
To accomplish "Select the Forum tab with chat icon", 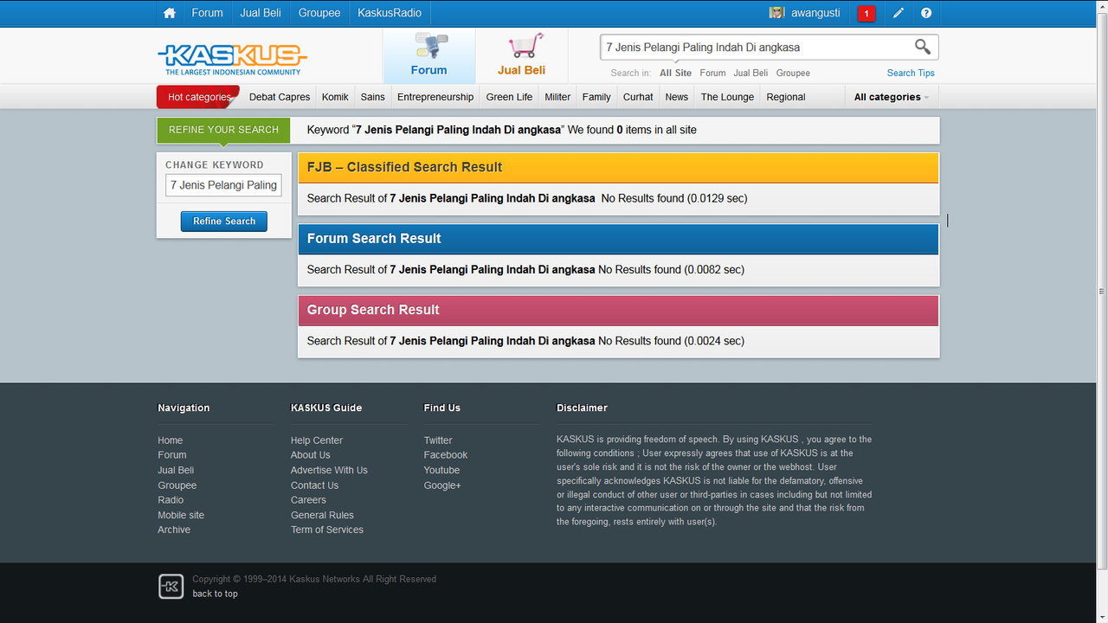I will pyautogui.click(x=429, y=55).
